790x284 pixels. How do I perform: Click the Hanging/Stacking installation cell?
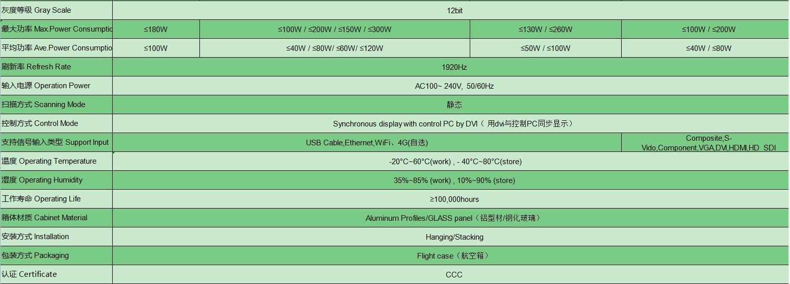click(454, 237)
